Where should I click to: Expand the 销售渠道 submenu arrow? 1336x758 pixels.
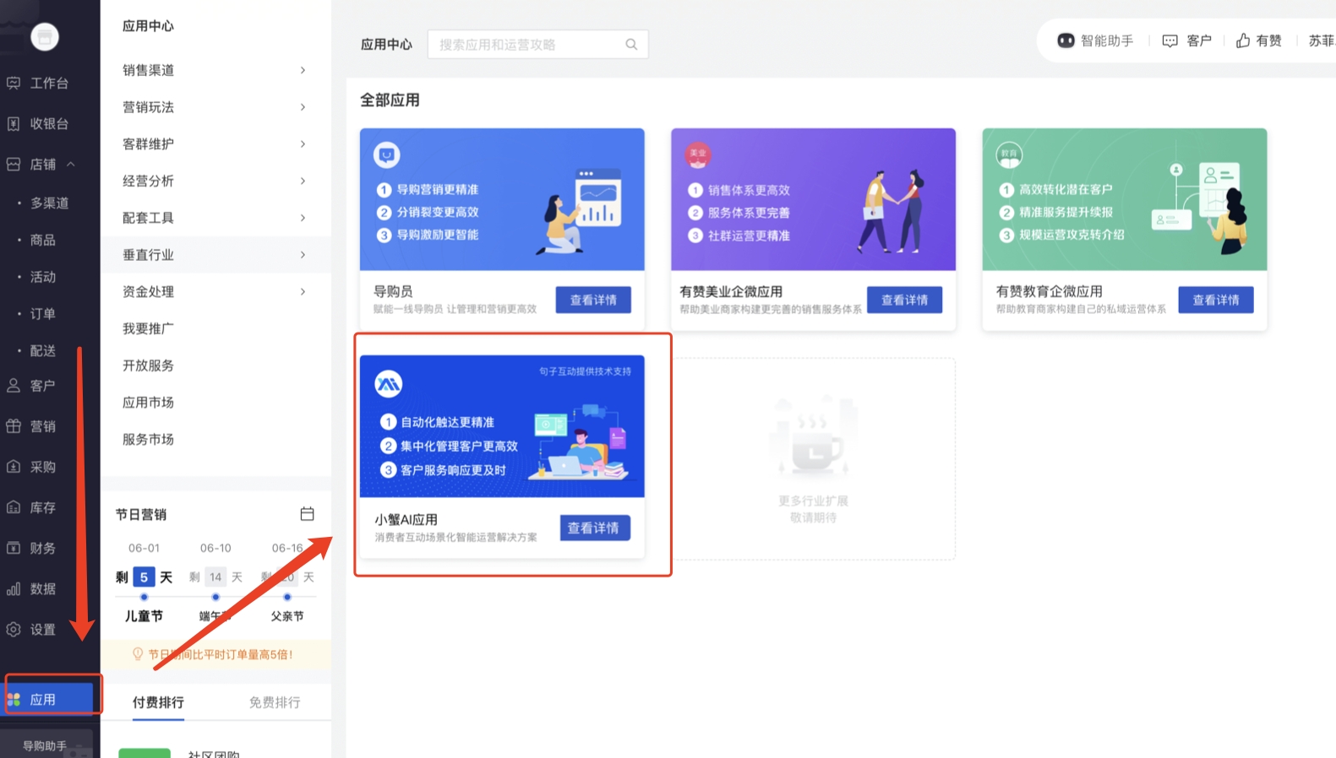(303, 70)
